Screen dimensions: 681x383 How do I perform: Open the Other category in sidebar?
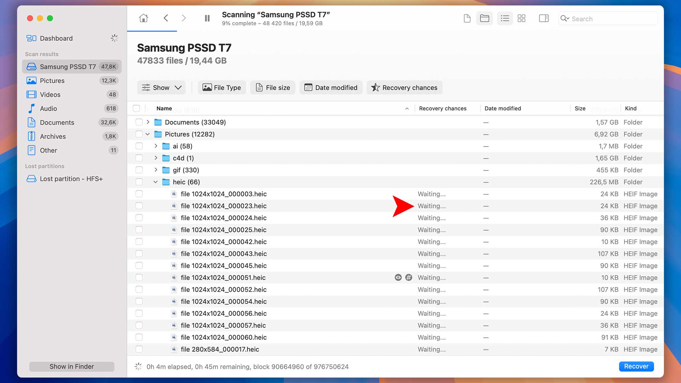(x=72, y=150)
